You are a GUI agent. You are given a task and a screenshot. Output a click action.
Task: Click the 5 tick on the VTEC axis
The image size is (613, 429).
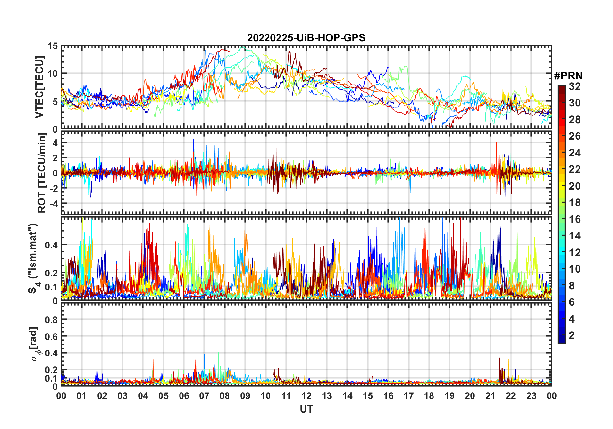55,102
